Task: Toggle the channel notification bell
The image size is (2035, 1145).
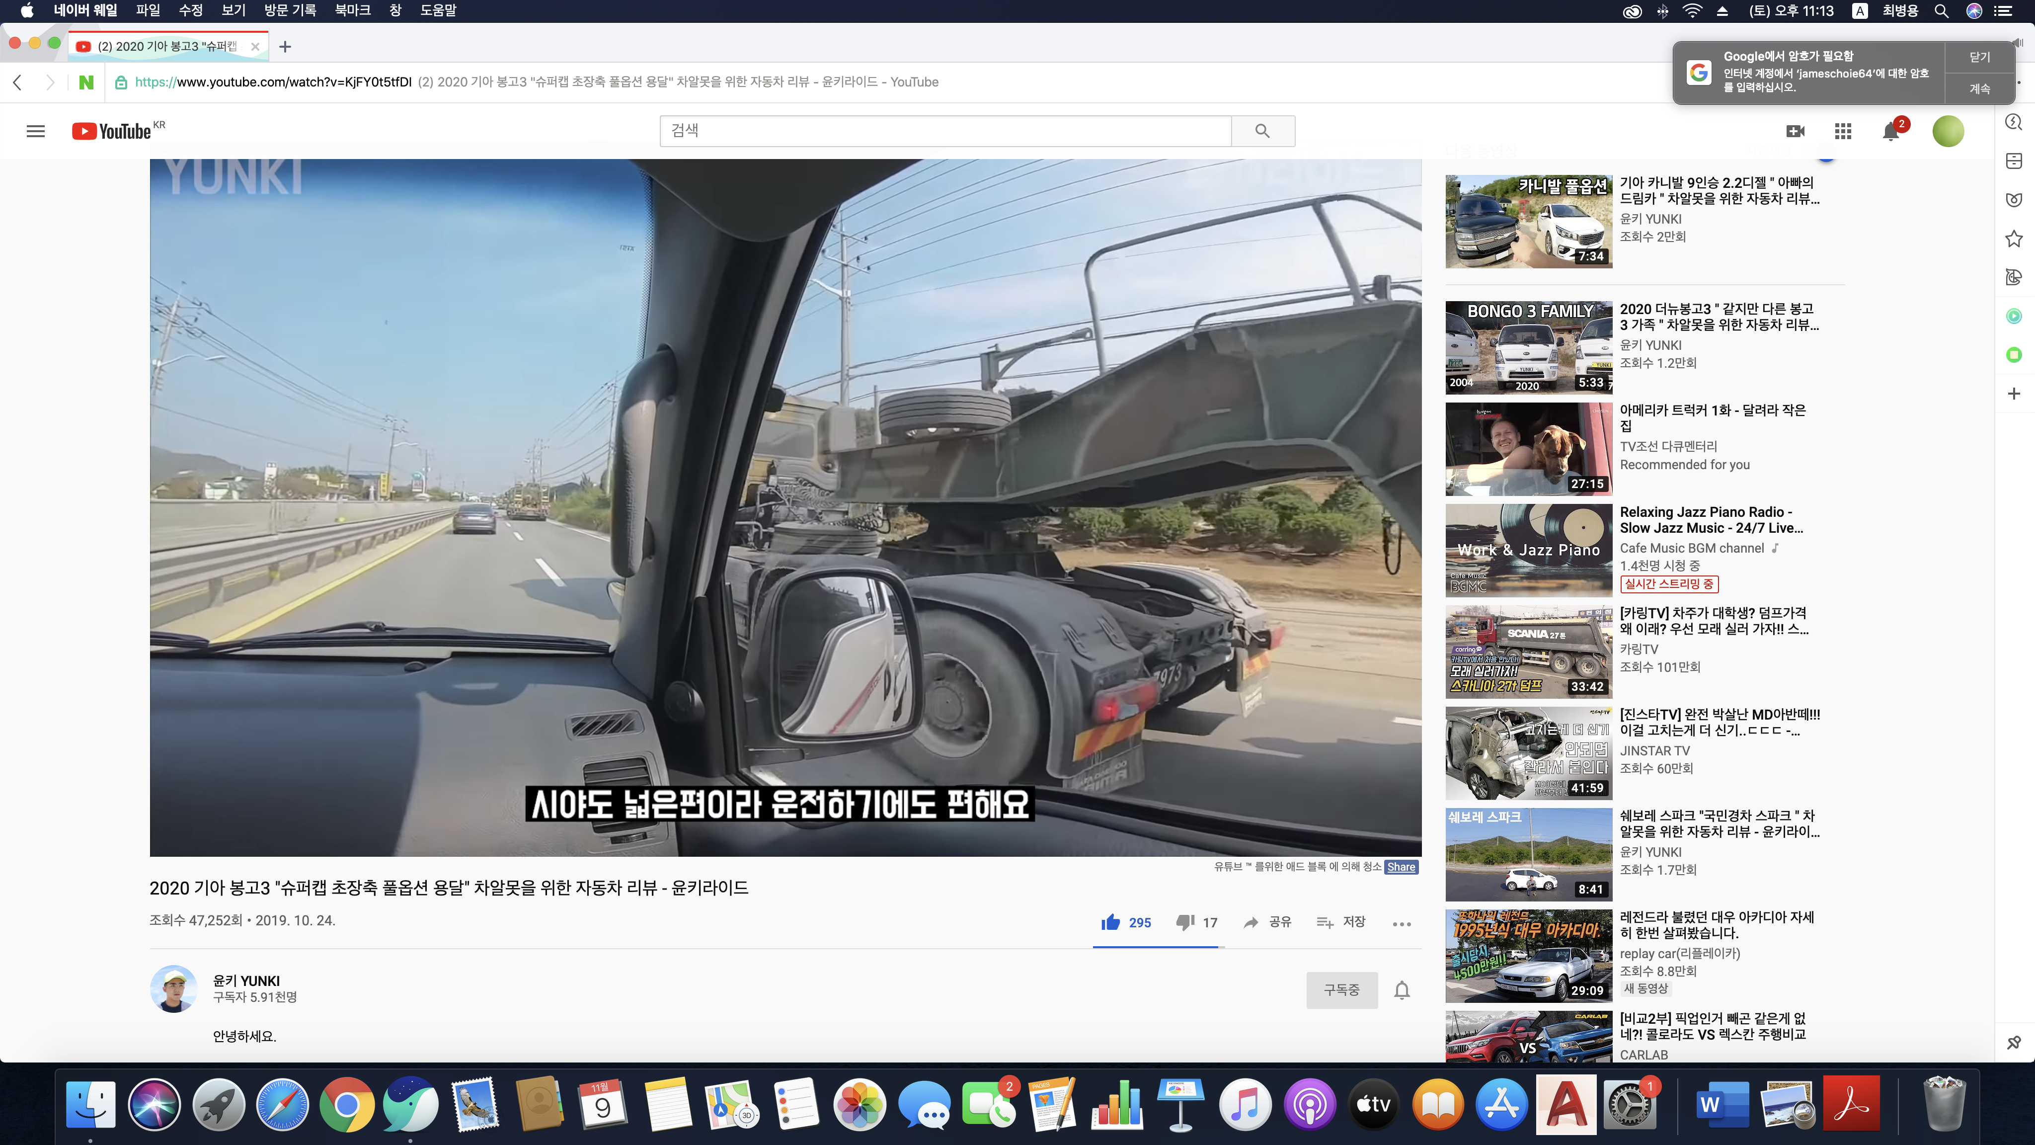Action: (x=1402, y=990)
